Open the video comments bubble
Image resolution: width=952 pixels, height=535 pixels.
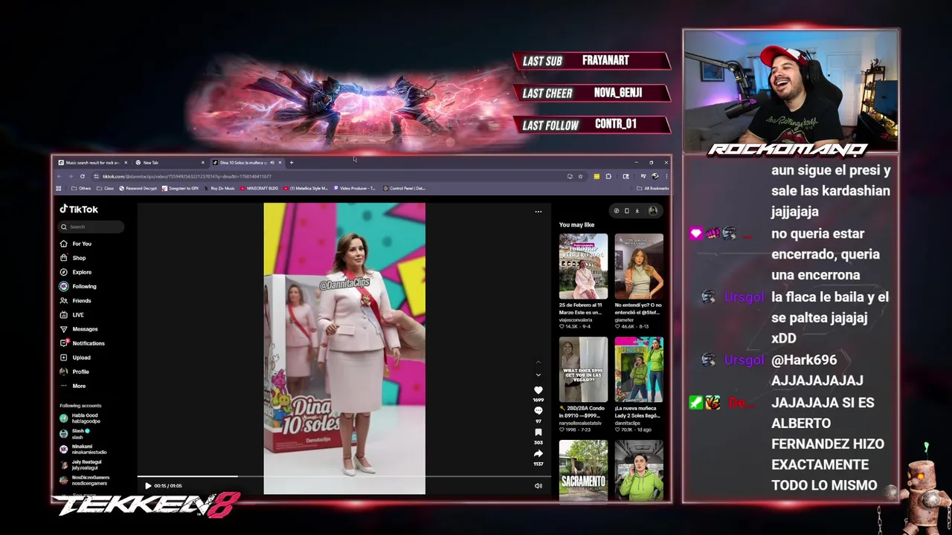pos(538,411)
